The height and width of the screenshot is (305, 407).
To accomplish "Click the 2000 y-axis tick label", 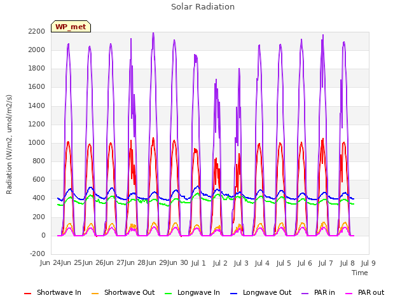I will point(37,50).
